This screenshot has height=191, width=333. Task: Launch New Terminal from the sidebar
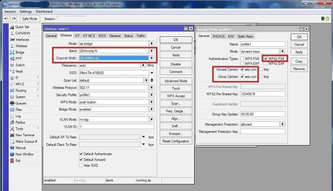[22, 135]
